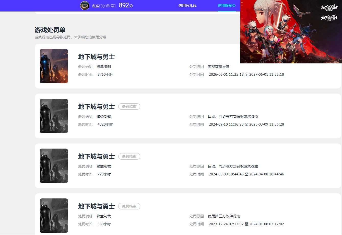Image resolution: width=342 pixels, height=235 pixels.
Task: Click the game thumbnail in the 4320小时 card
Action: (54, 116)
